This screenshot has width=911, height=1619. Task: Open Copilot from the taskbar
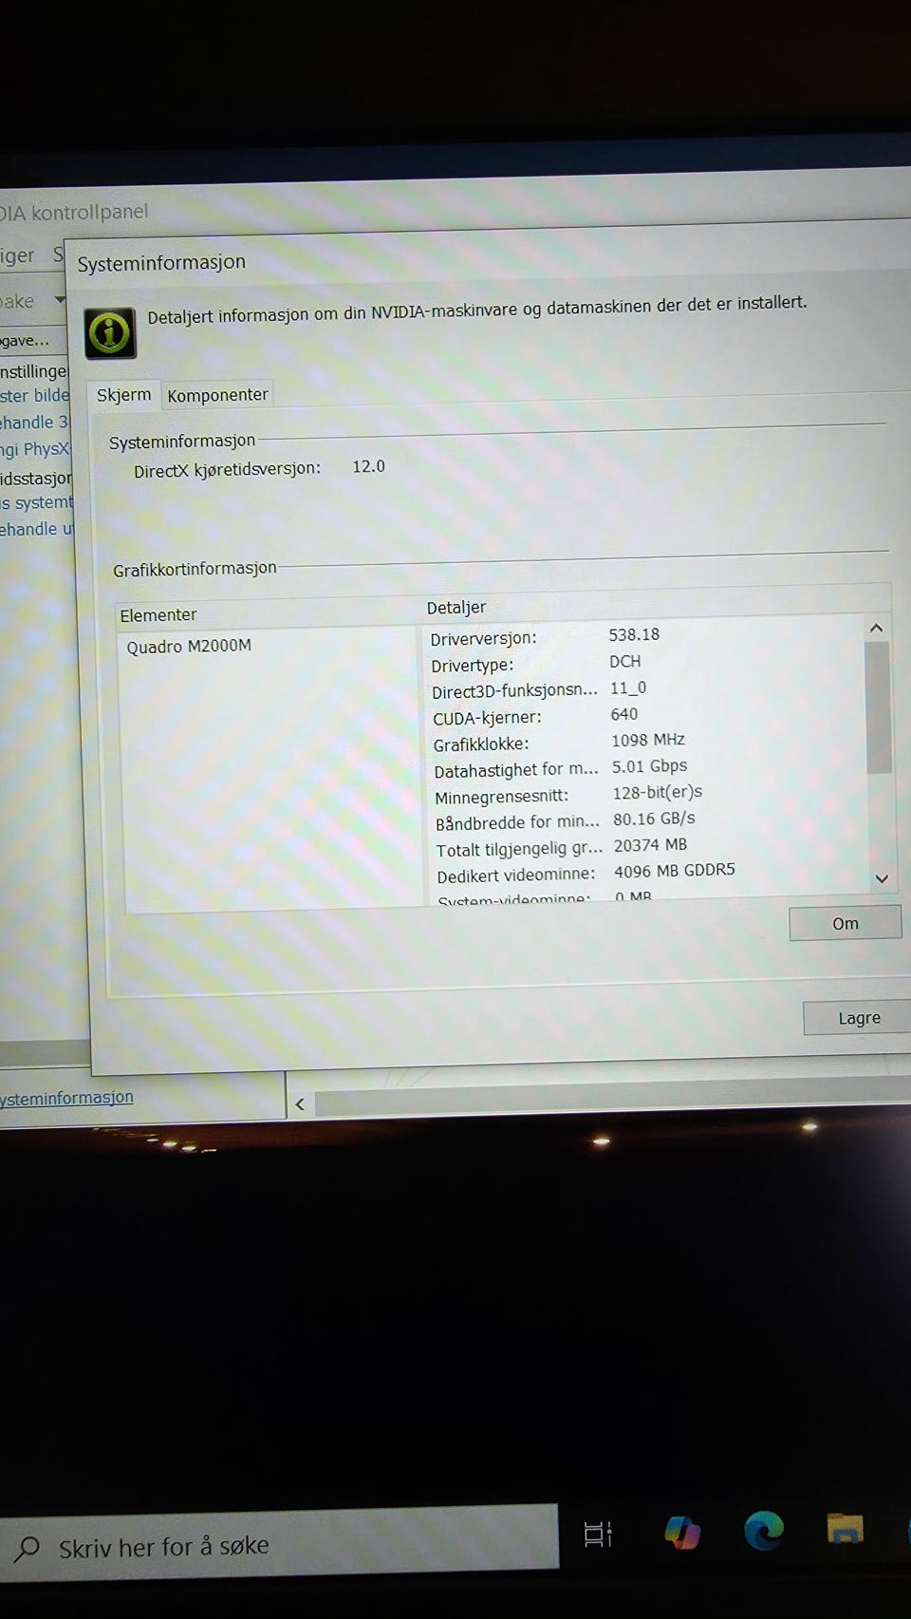click(x=682, y=1532)
